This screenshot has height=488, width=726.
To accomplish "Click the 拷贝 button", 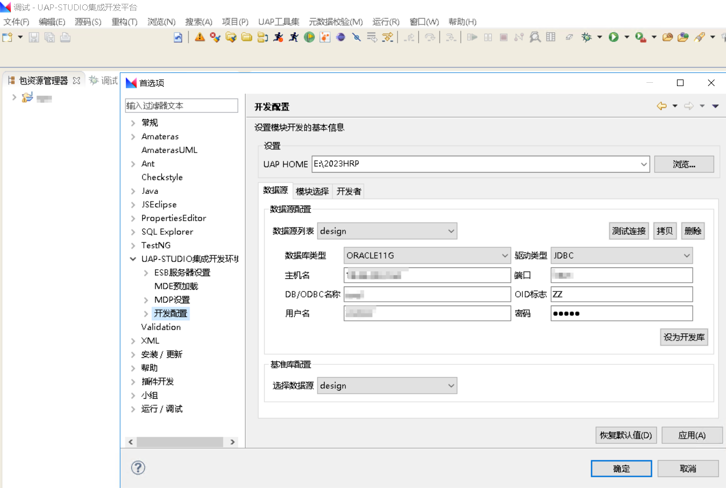I will (665, 231).
